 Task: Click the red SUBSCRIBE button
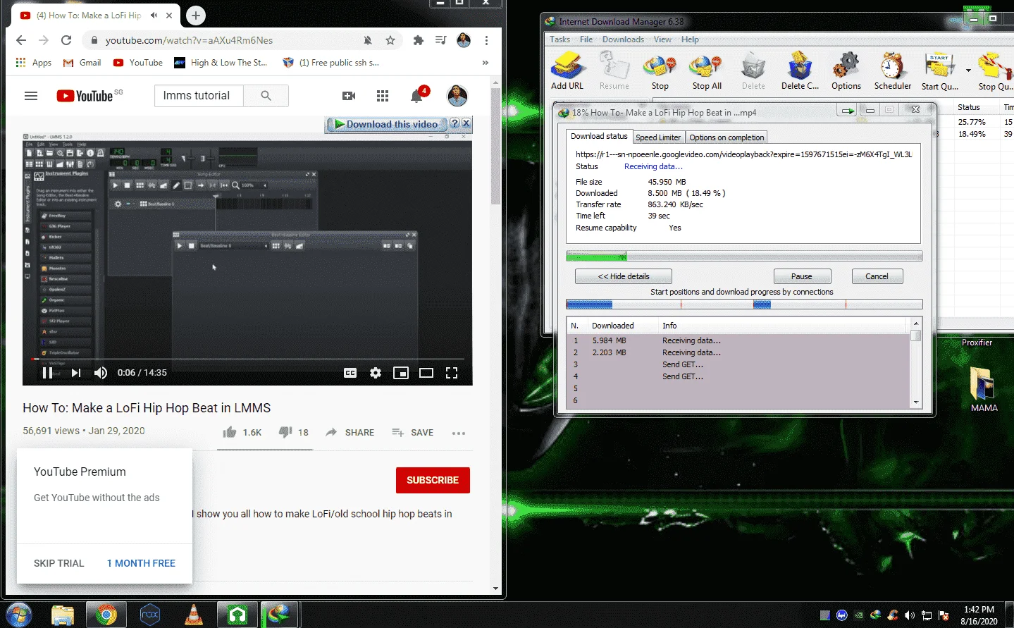433,480
